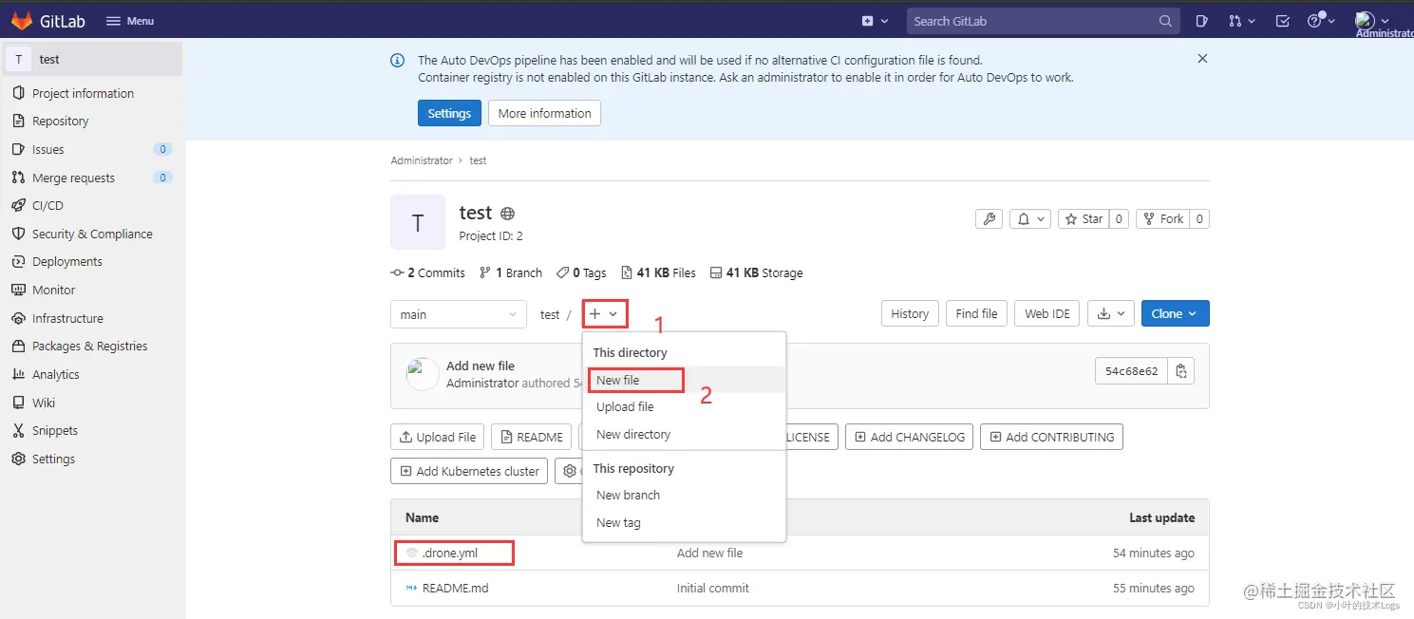The image size is (1414, 619).
Task: Open Deployments in sidebar
Action: [66, 261]
